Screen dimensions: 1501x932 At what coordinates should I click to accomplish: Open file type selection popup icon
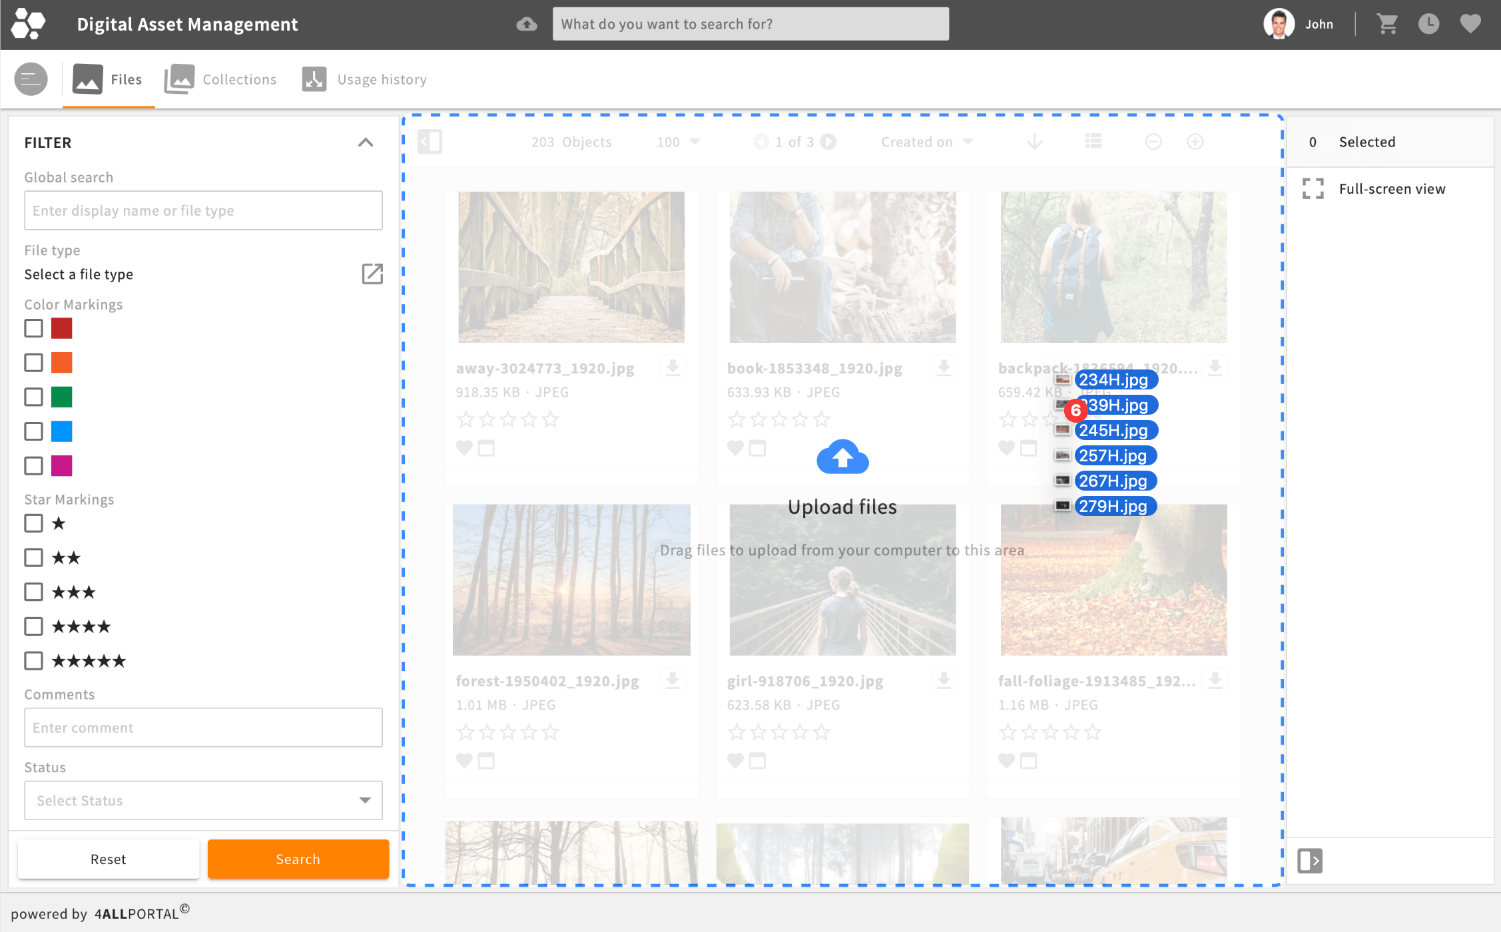372,274
